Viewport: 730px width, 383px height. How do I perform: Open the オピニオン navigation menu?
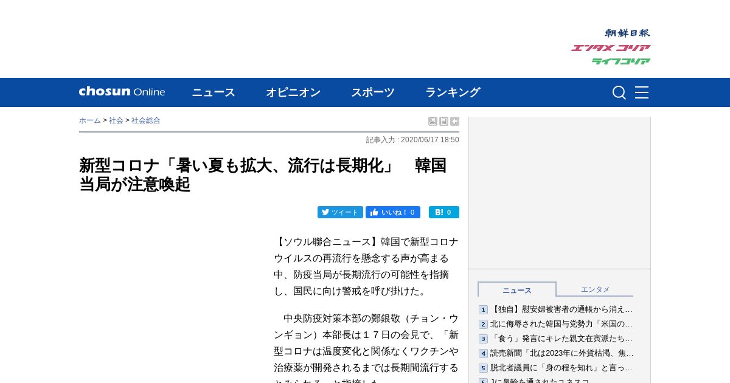[x=293, y=92]
